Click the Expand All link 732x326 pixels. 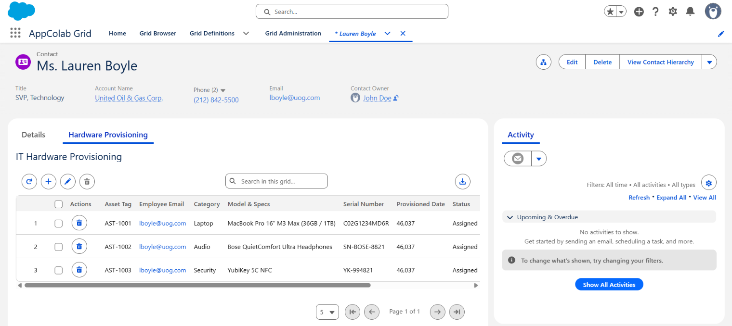(671, 198)
